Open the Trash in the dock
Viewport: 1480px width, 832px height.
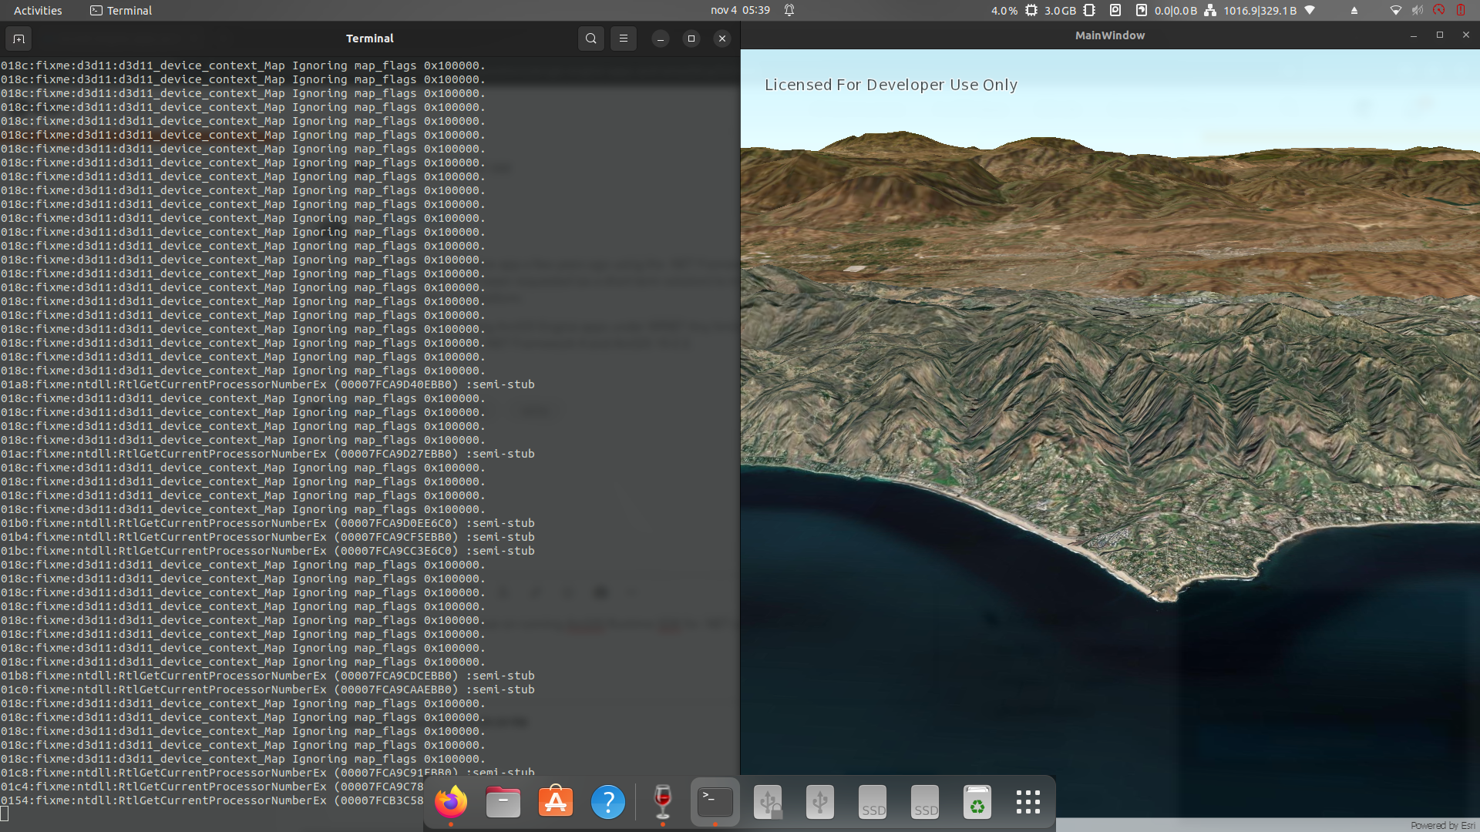point(977,802)
